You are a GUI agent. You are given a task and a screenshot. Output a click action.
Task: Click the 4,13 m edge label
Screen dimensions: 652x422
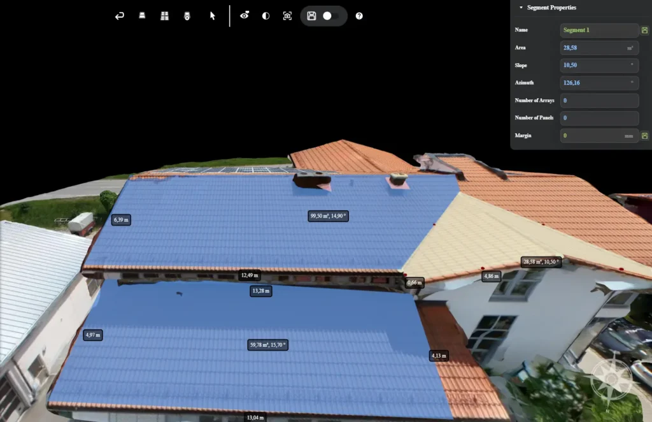pos(439,356)
